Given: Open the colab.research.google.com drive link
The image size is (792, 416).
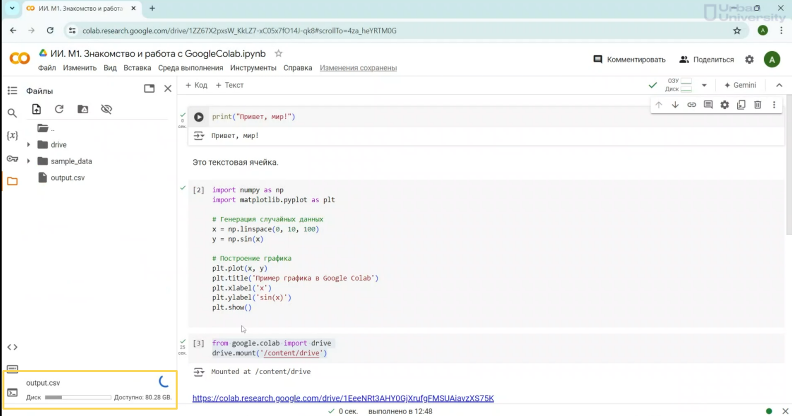Looking at the screenshot, I should pyautogui.click(x=343, y=398).
